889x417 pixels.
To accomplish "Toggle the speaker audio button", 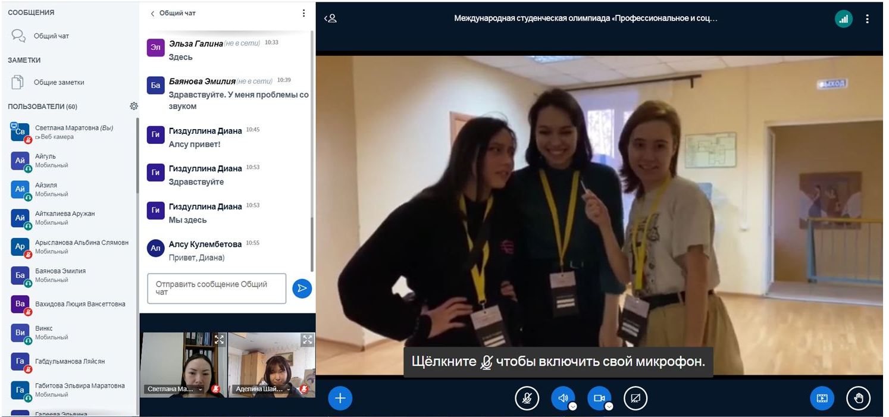I will point(562,398).
